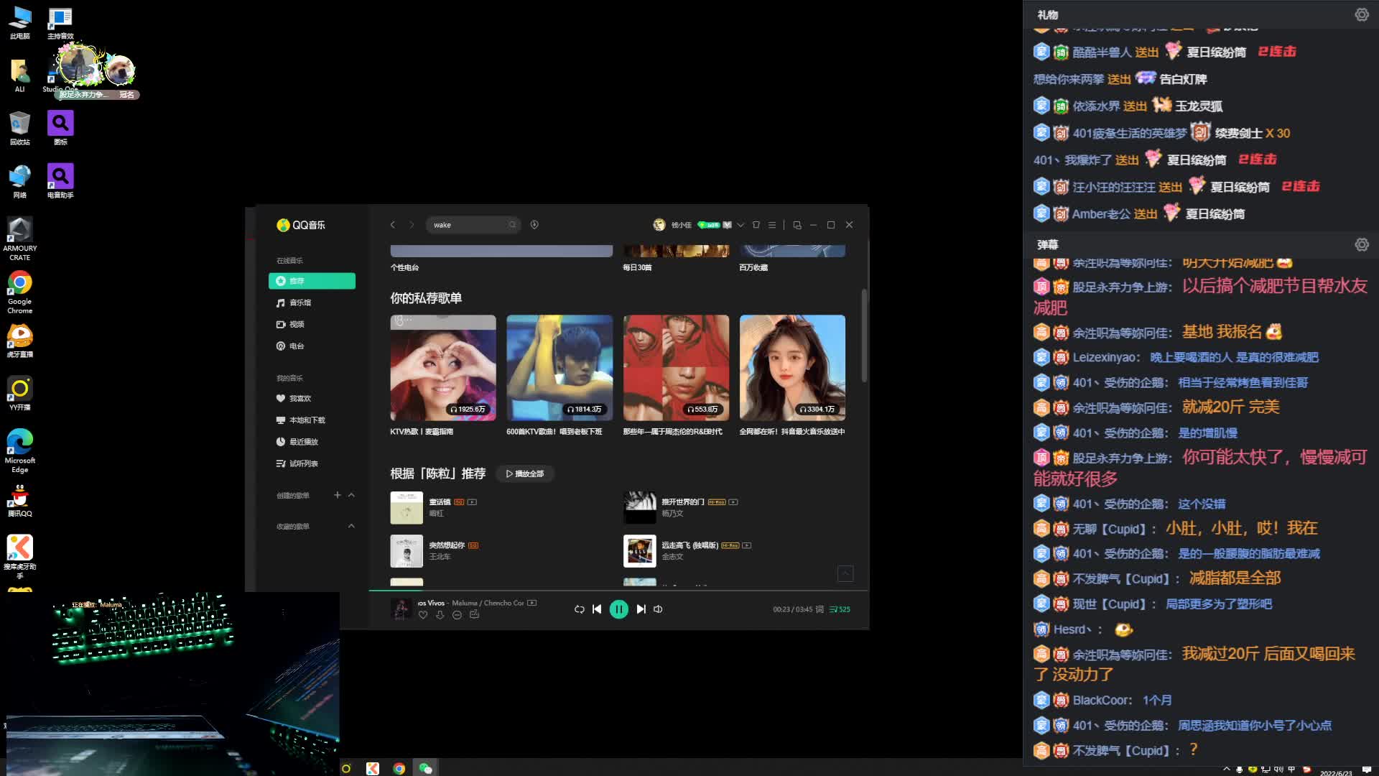Click the wake search input field
Image resolution: width=1379 pixels, height=776 pixels.
pos(467,225)
